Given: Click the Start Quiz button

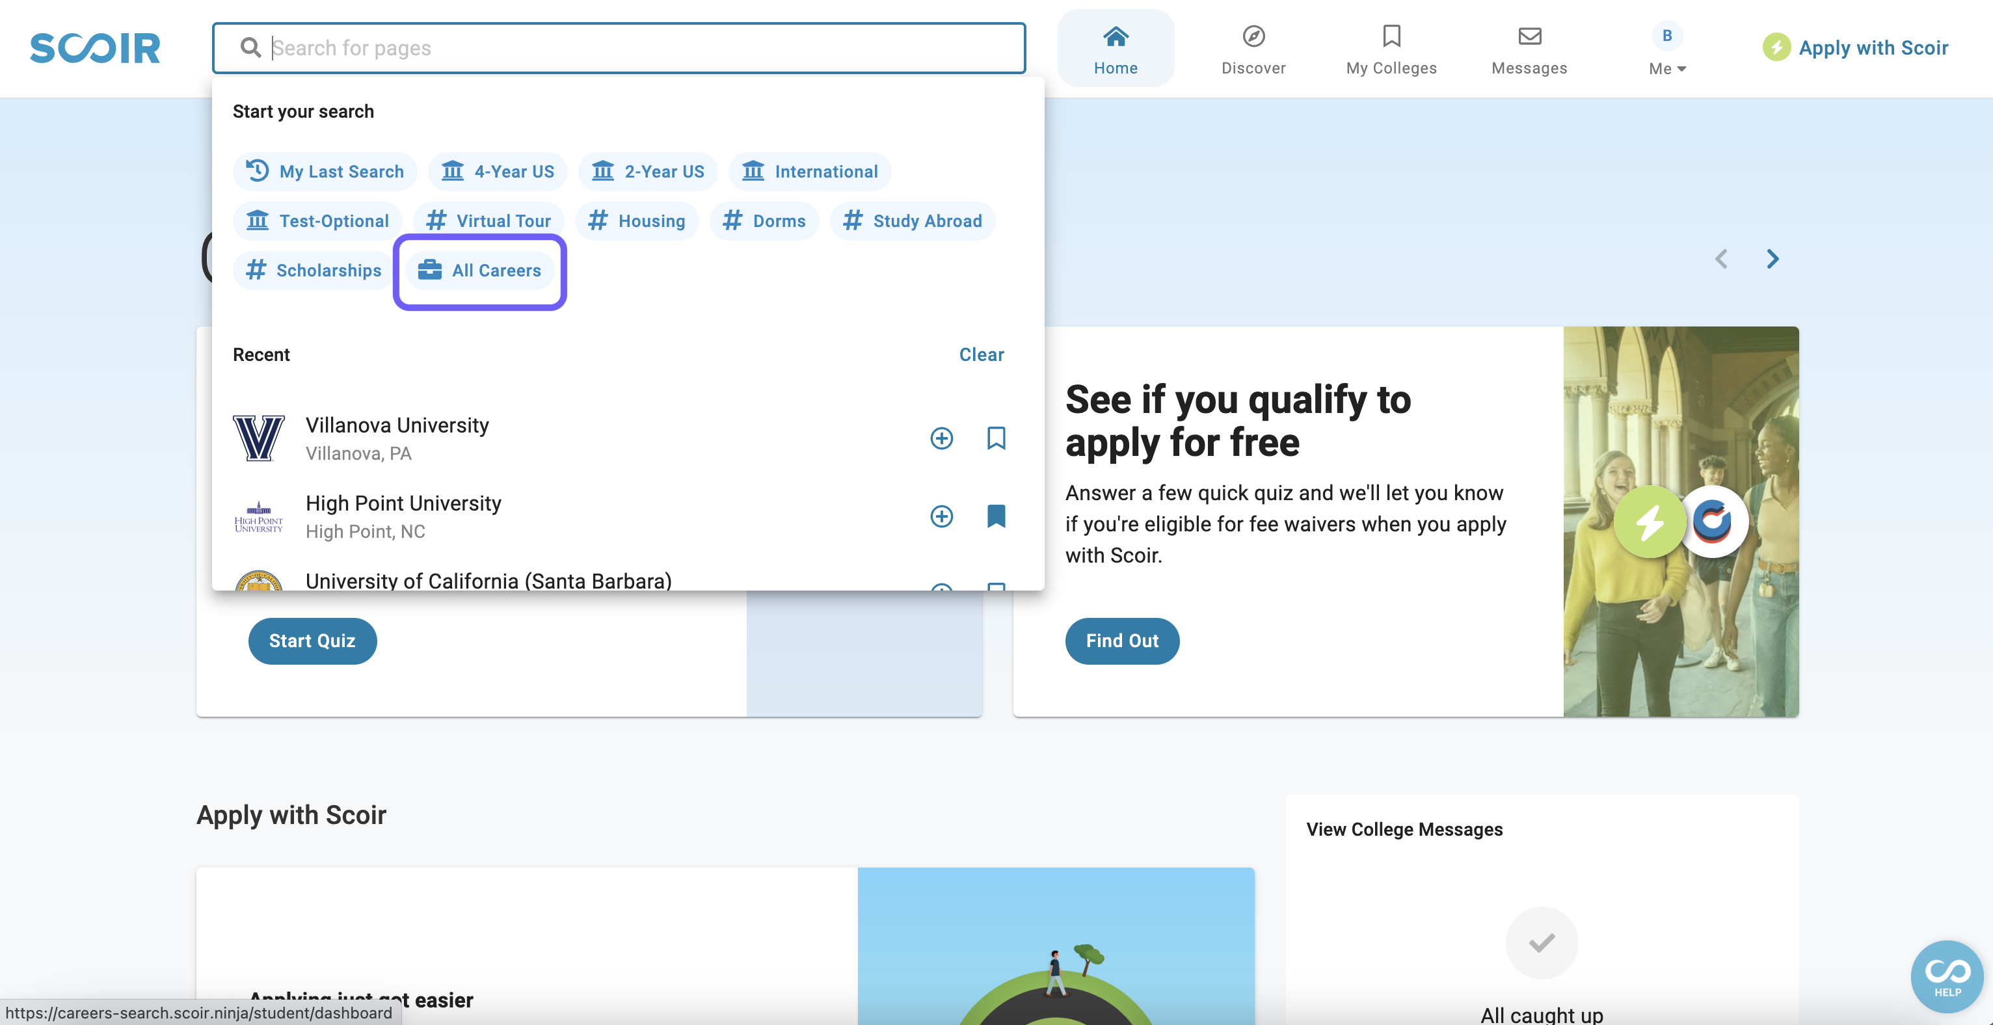Looking at the screenshot, I should tap(312, 641).
